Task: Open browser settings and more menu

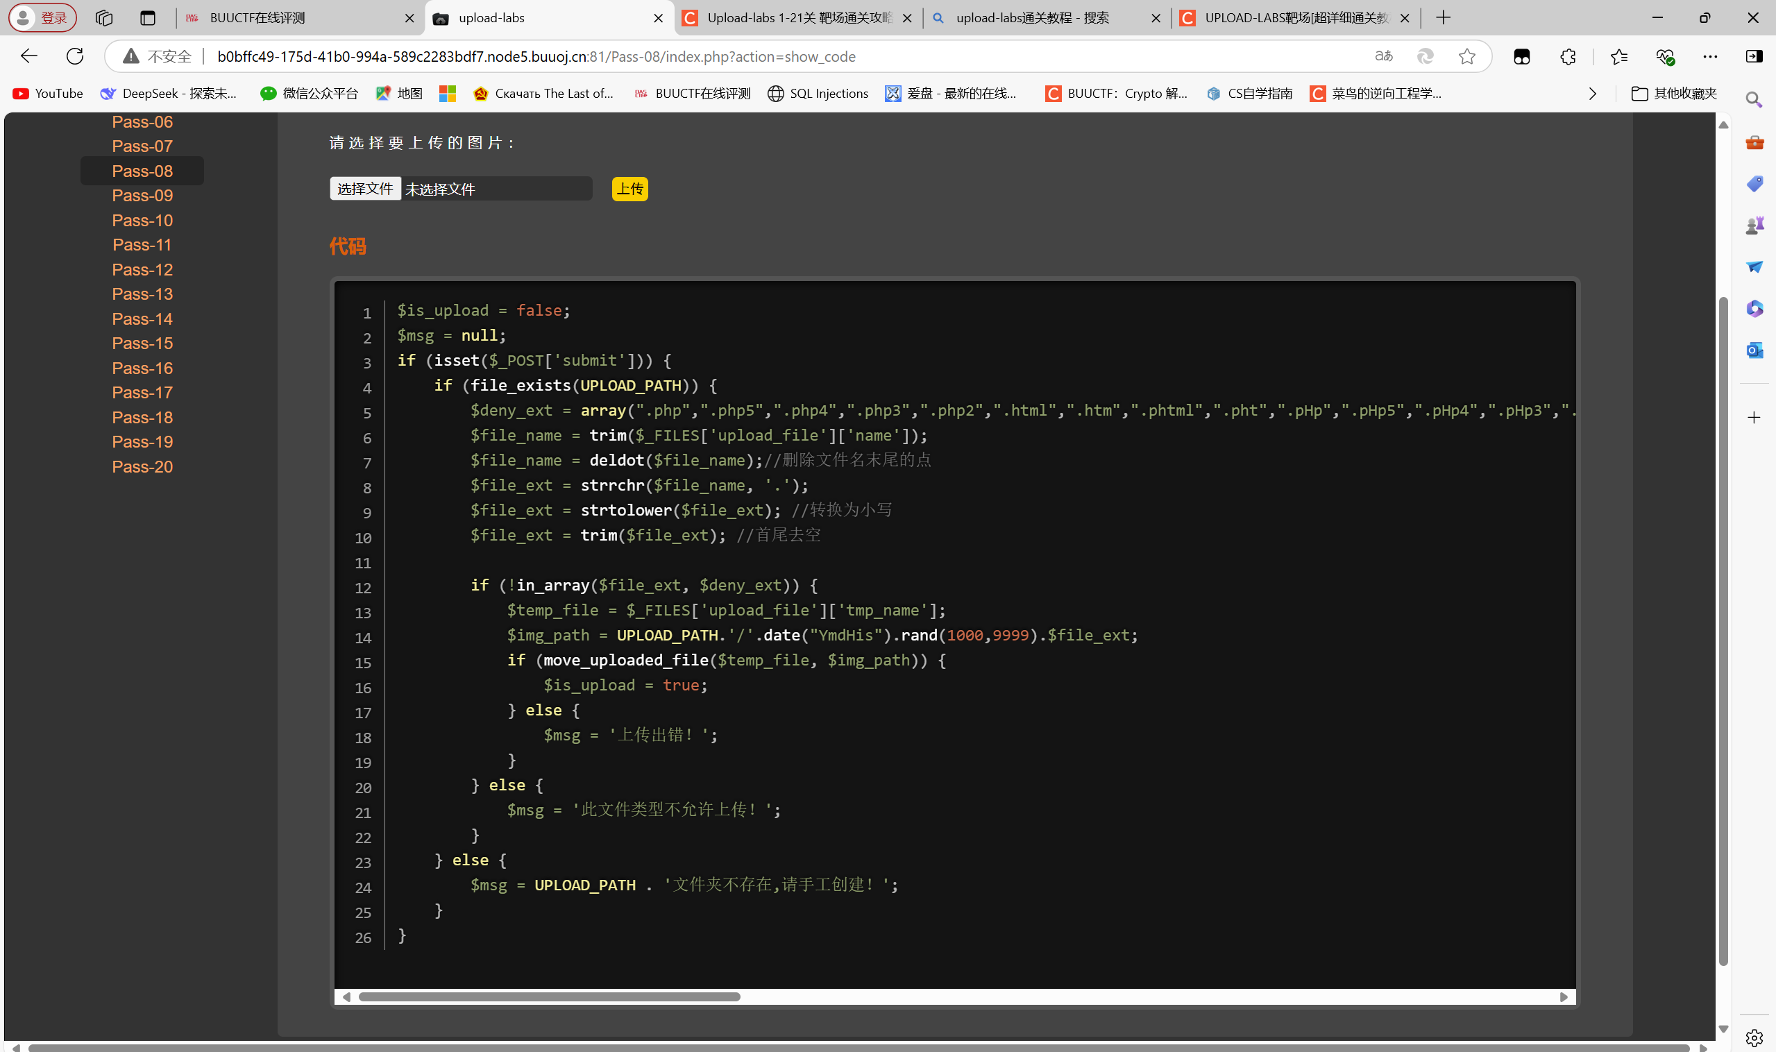Action: 1709,56
